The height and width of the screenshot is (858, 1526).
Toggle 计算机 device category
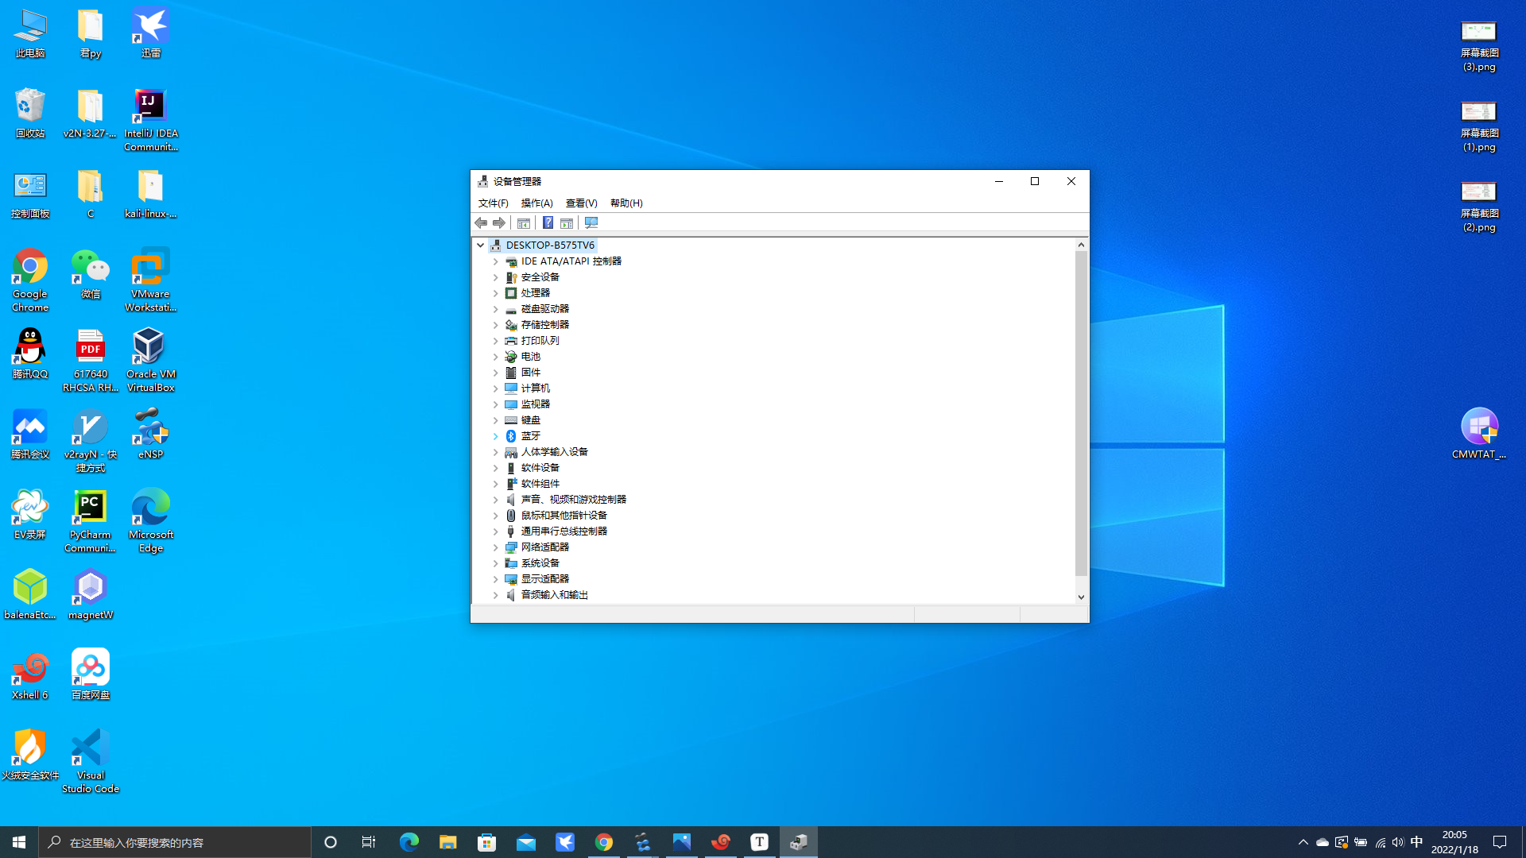click(x=494, y=388)
